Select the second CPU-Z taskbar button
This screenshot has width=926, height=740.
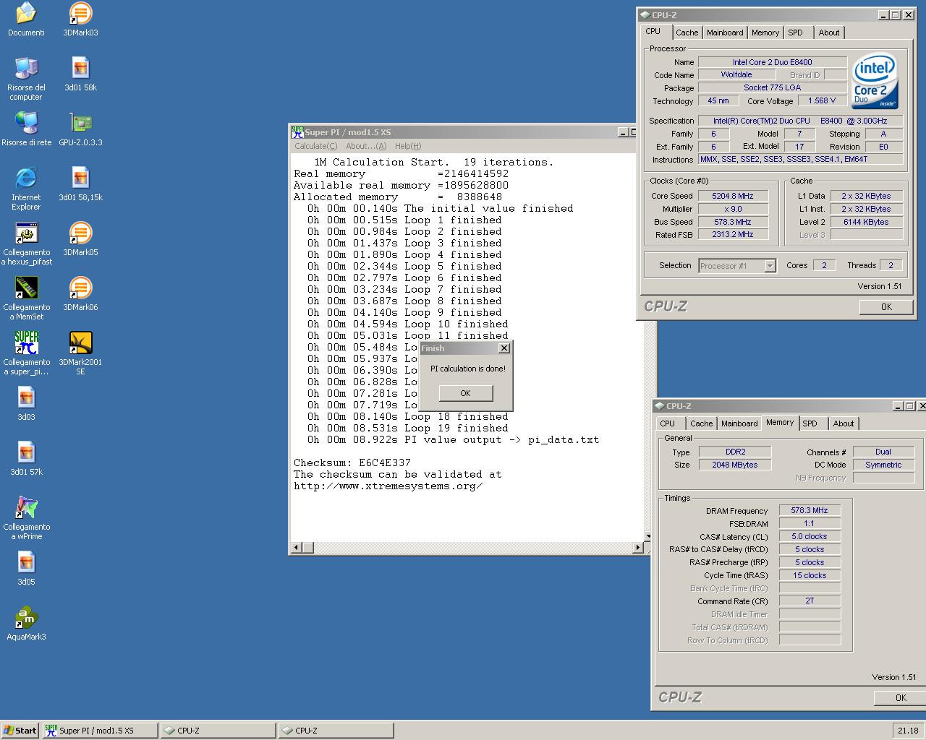[336, 730]
